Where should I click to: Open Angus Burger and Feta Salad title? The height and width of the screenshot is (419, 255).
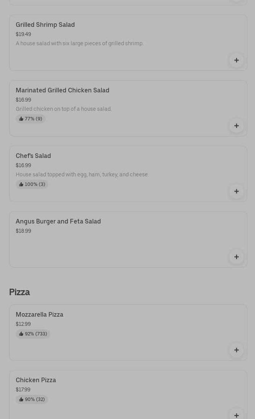point(58,221)
